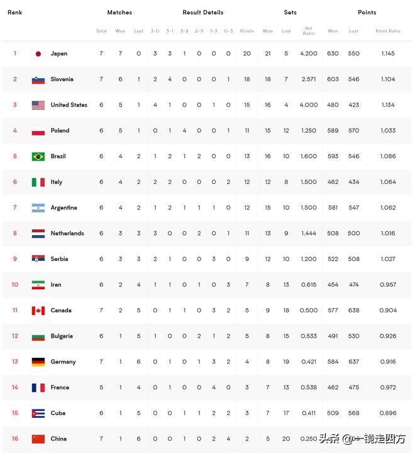Click the Slovenia flag icon

pos(38,79)
